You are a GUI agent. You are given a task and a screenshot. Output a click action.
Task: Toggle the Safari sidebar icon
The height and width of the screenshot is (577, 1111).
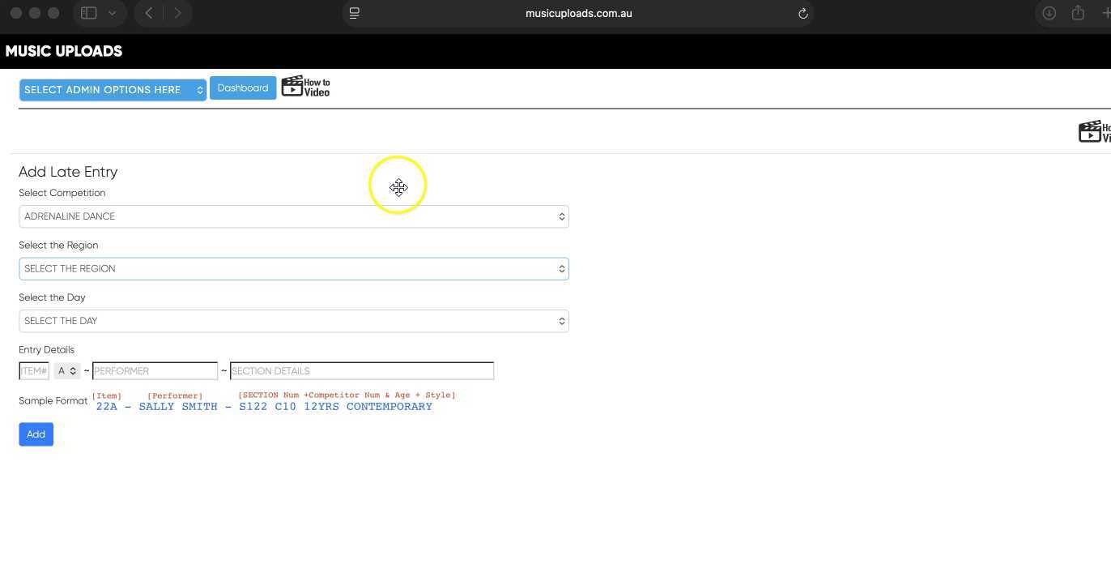click(x=89, y=13)
